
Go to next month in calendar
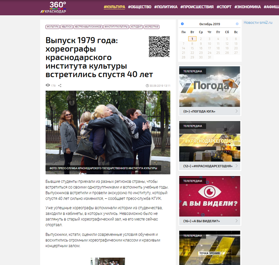[x=237, y=24]
